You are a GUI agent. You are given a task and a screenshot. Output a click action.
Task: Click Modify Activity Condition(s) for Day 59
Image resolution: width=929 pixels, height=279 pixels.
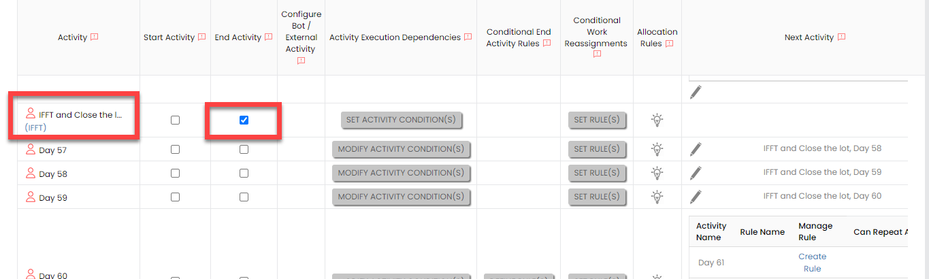point(401,197)
